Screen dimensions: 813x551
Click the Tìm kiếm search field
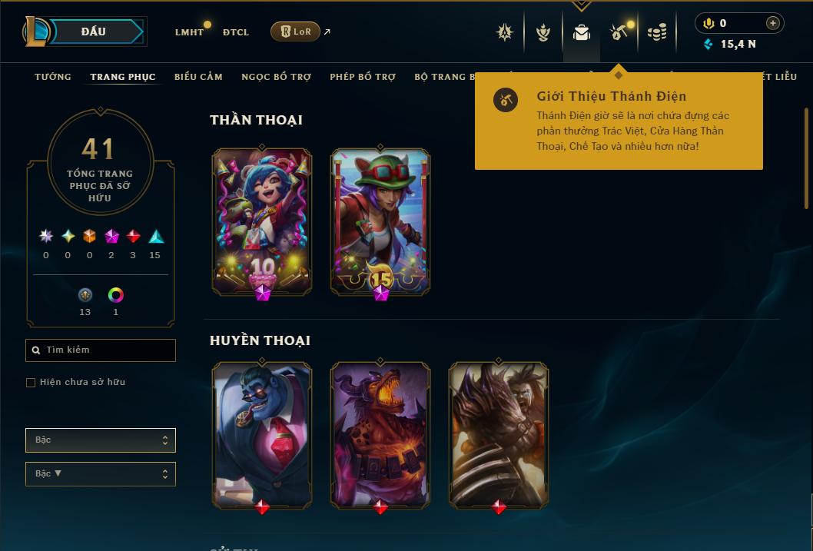(x=101, y=350)
